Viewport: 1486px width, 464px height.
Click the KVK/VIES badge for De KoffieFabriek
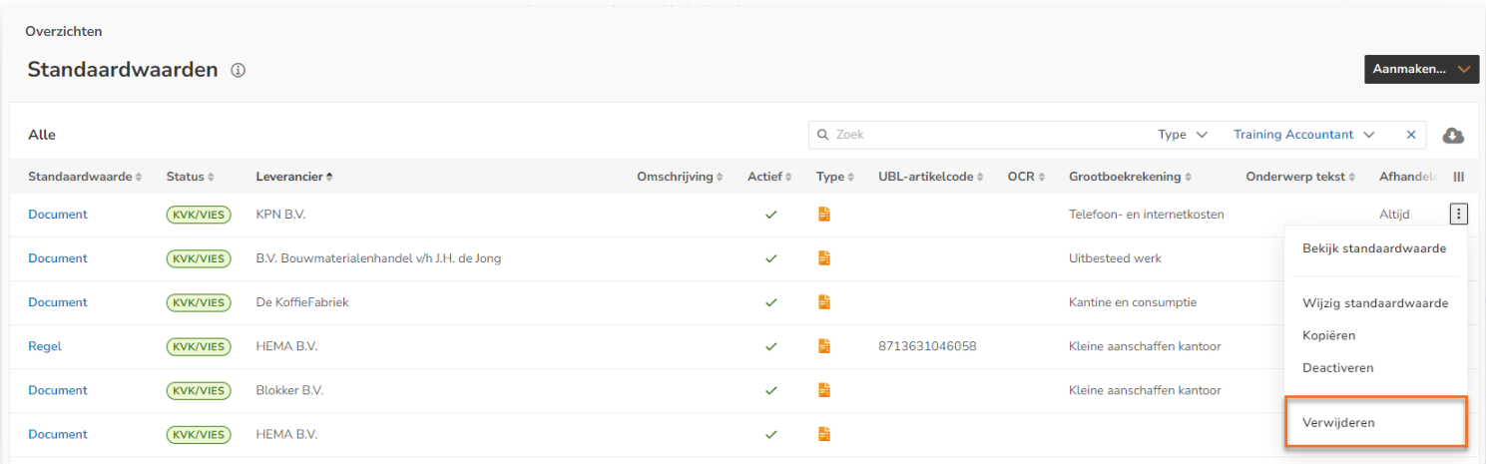[199, 302]
